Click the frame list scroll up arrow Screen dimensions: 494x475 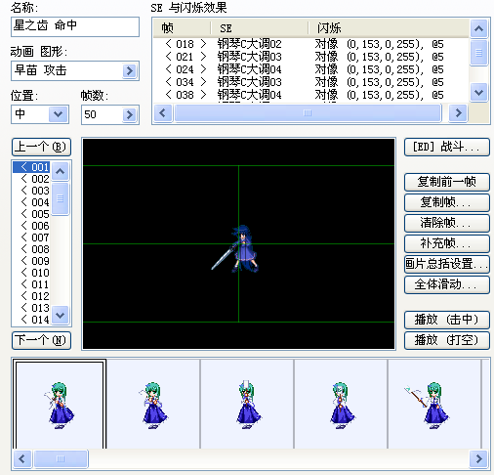point(61,171)
